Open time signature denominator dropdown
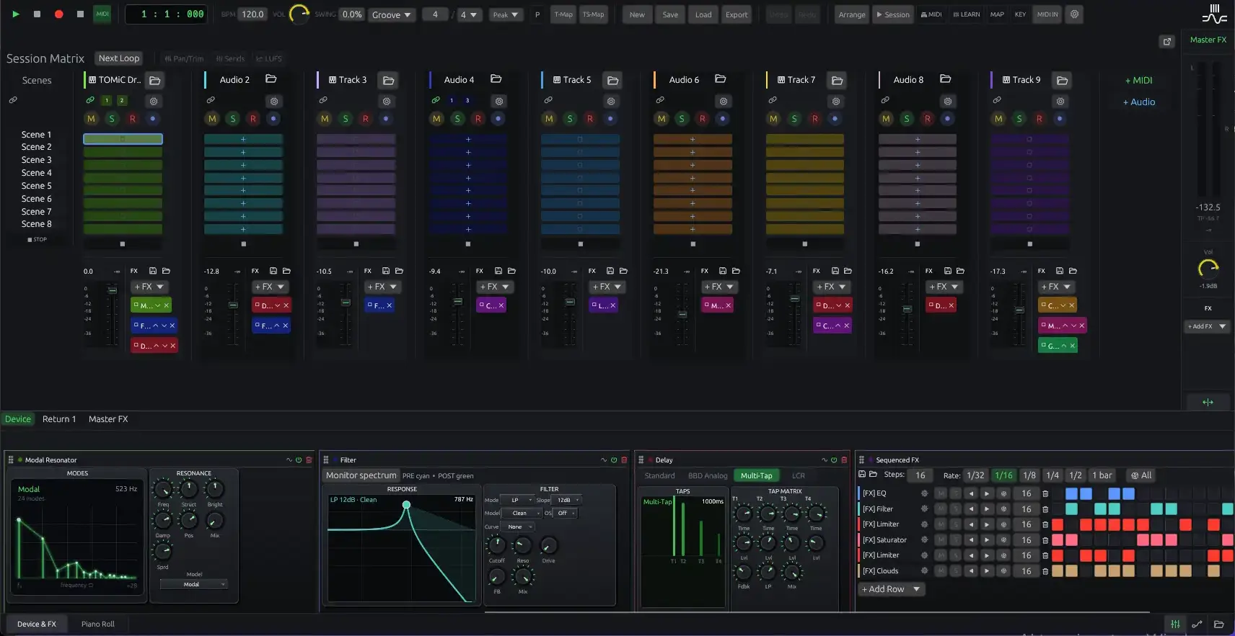 coord(468,14)
